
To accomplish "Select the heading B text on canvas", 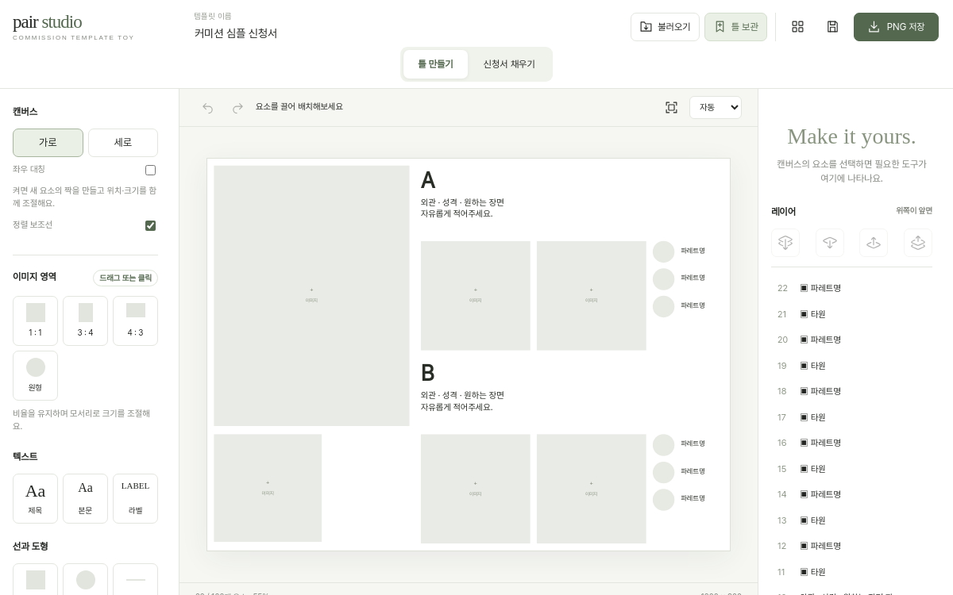I will pyautogui.click(x=428, y=373).
